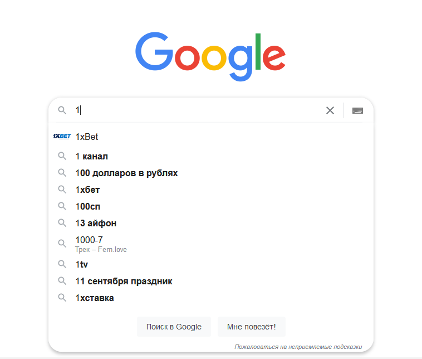Click magnifier icon beside 100сп
The height and width of the screenshot is (359, 422).
click(x=62, y=206)
